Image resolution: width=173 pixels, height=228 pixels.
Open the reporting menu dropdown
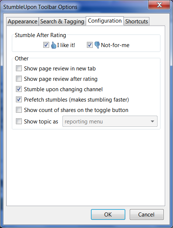point(110,121)
